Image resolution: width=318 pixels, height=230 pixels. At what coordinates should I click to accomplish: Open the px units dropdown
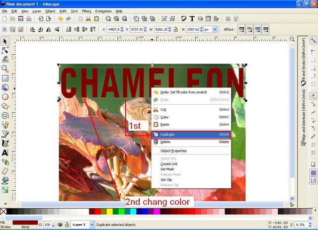click(x=215, y=29)
